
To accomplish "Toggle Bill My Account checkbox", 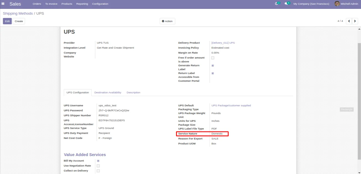I will (98, 161).
